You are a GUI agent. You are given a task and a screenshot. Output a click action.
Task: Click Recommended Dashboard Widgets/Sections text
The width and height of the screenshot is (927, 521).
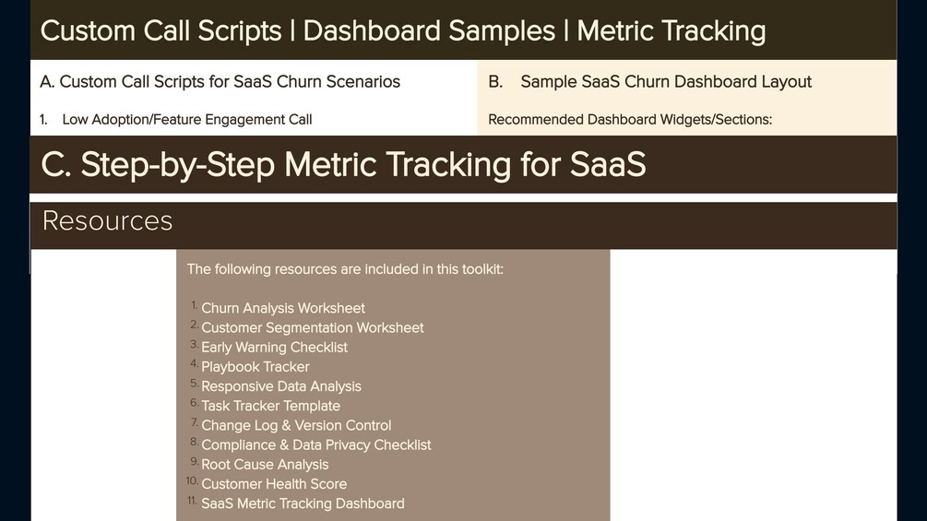[630, 119]
